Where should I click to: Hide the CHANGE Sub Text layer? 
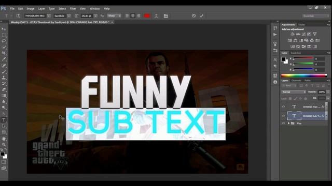284,116
